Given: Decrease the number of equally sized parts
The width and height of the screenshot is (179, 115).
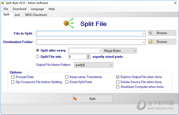Looking at the screenshot, I should (88, 58).
